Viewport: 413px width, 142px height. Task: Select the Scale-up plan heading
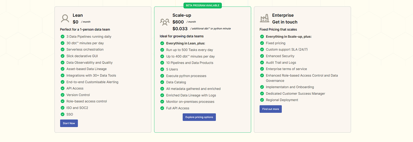pyautogui.click(x=182, y=15)
